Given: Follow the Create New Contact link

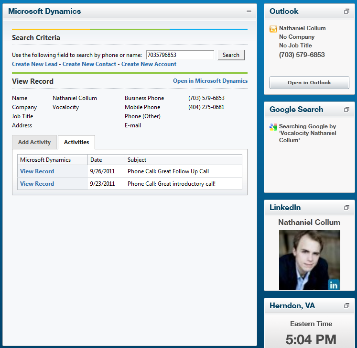Looking at the screenshot, I should [89, 64].
